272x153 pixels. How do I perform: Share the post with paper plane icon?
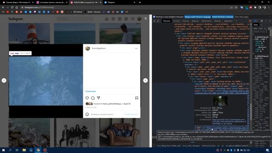(x=99, y=98)
